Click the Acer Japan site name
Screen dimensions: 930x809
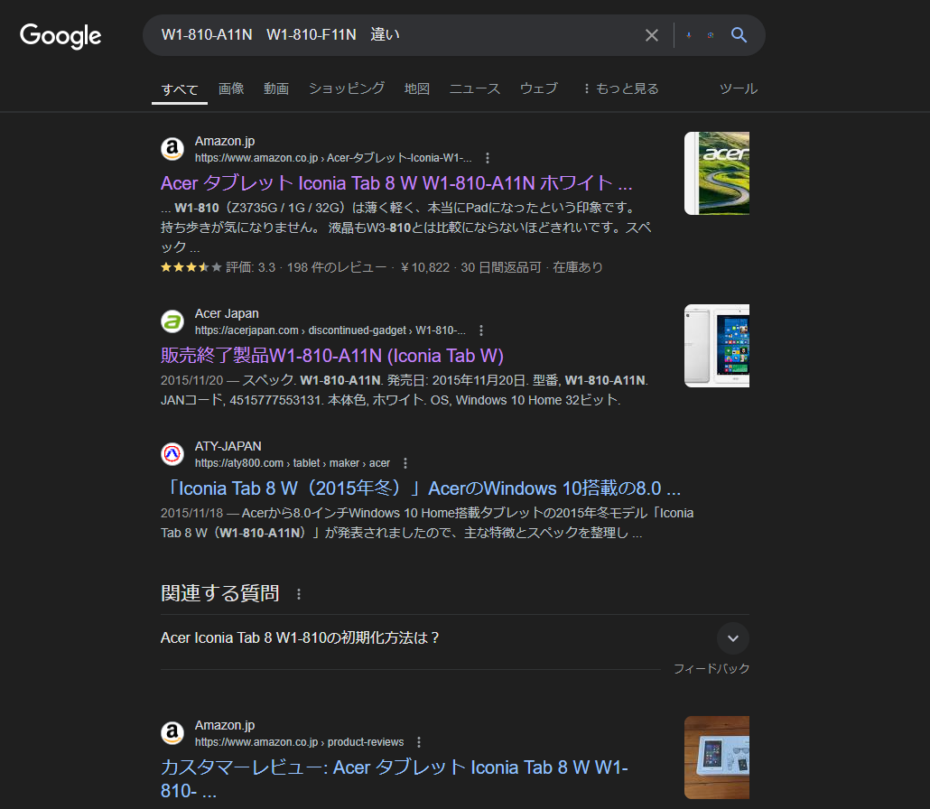227,313
